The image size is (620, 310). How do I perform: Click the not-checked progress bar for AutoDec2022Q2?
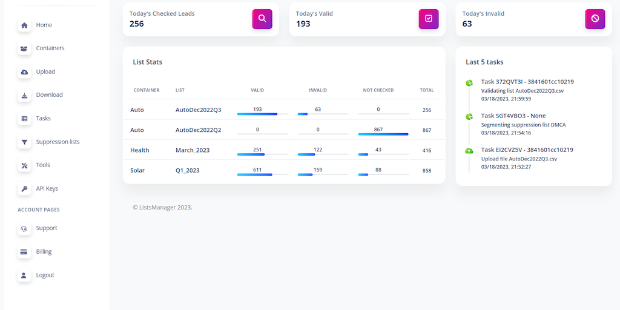(x=383, y=134)
